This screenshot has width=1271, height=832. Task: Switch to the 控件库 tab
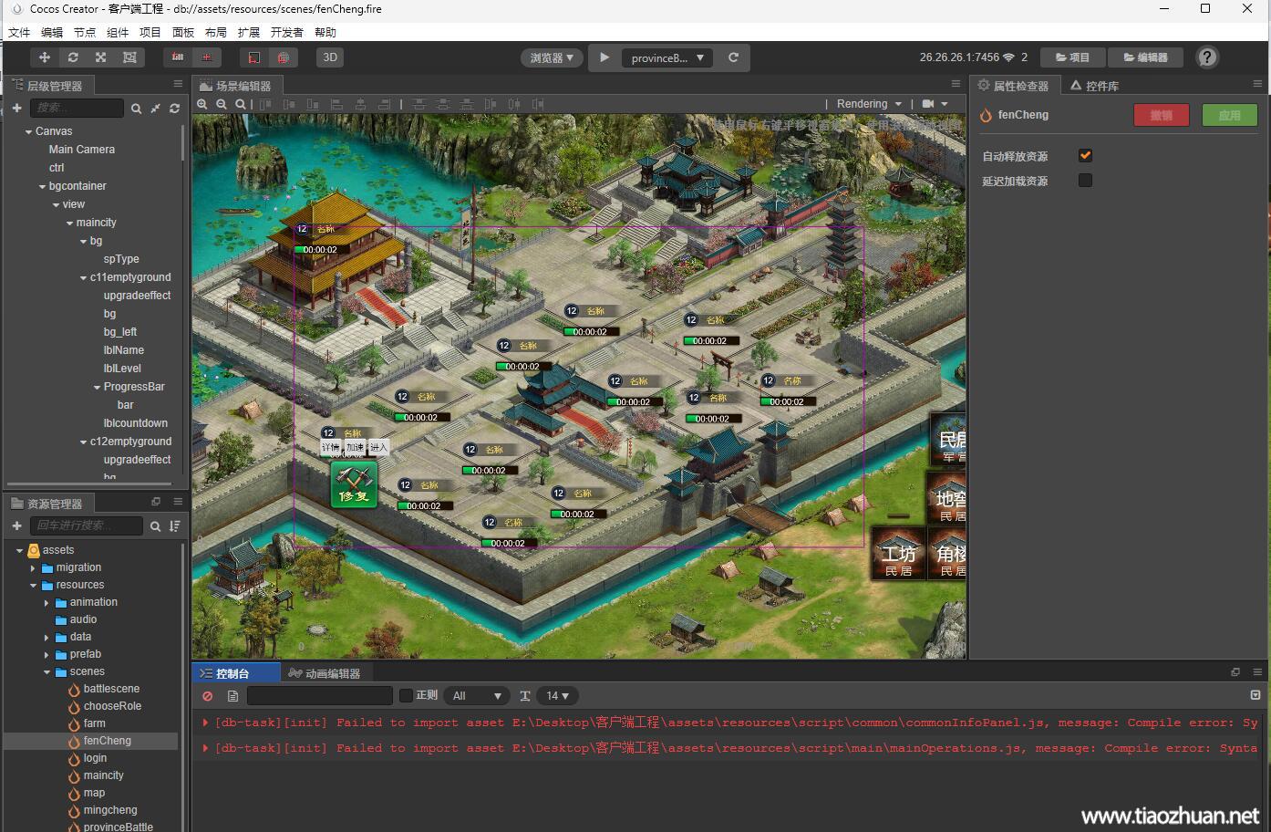(1095, 85)
